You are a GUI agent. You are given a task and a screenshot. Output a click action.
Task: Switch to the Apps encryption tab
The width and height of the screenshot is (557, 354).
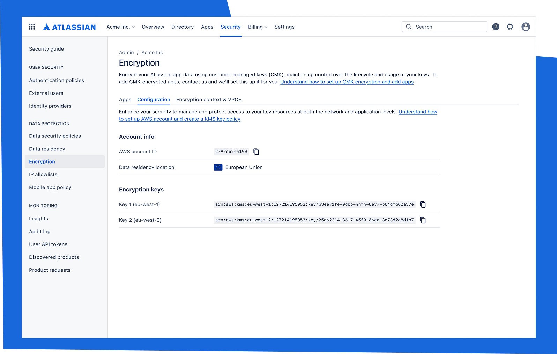pyautogui.click(x=125, y=100)
